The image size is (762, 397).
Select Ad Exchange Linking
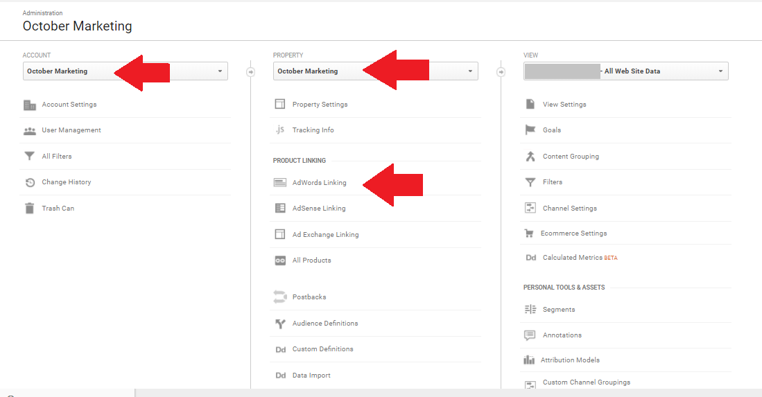[x=326, y=234]
